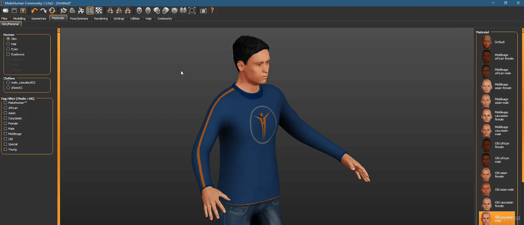Click the Undo arrow icon

(x=34, y=11)
